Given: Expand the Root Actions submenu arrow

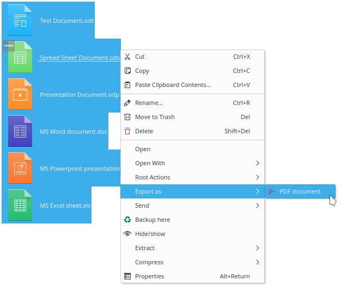Looking at the screenshot, I should click(257, 177).
